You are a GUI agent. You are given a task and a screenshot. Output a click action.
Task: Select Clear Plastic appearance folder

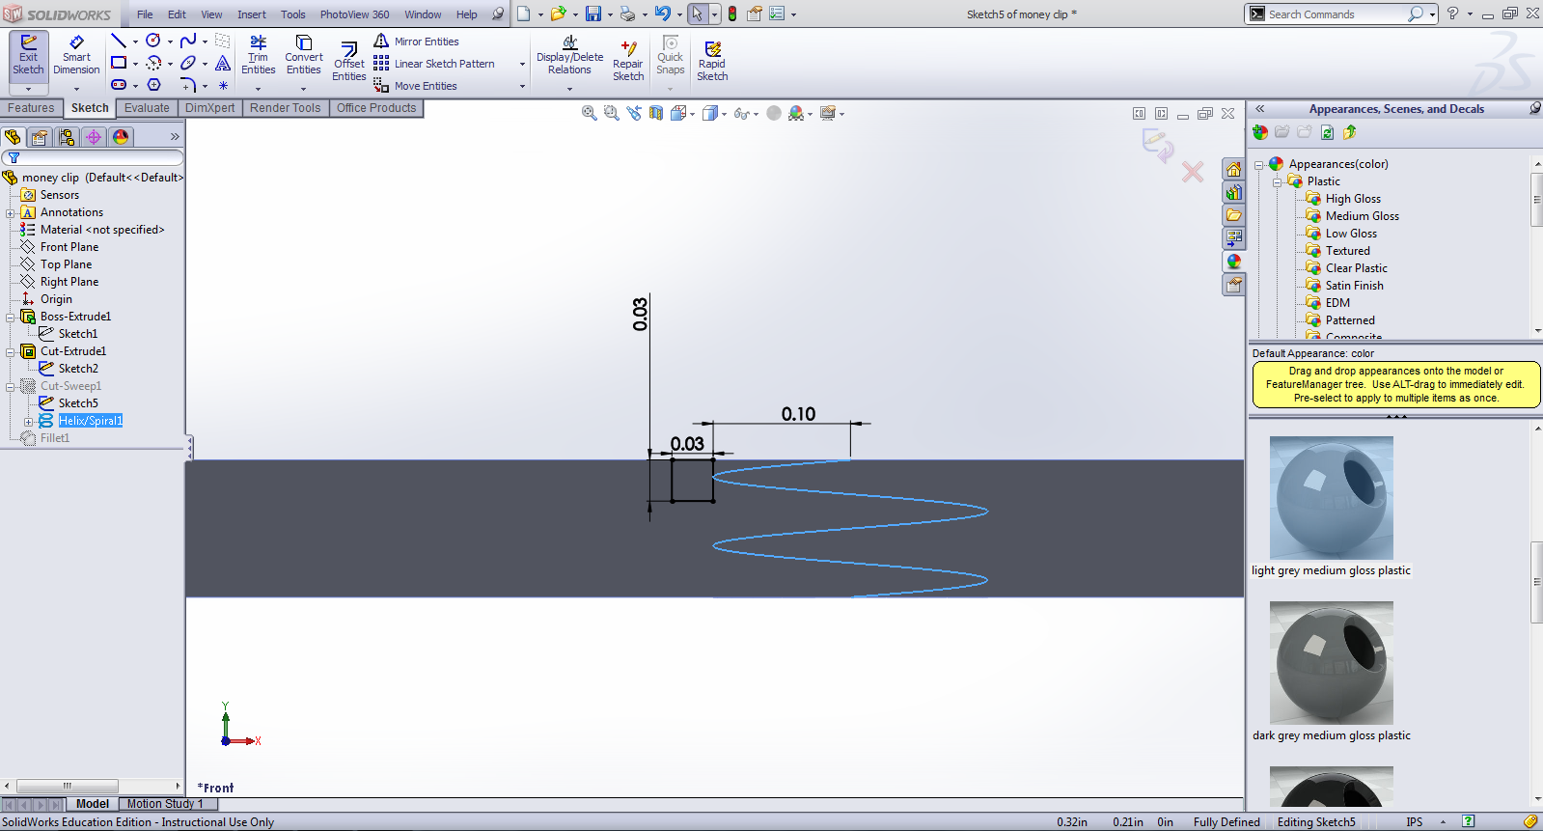[1356, 268]
